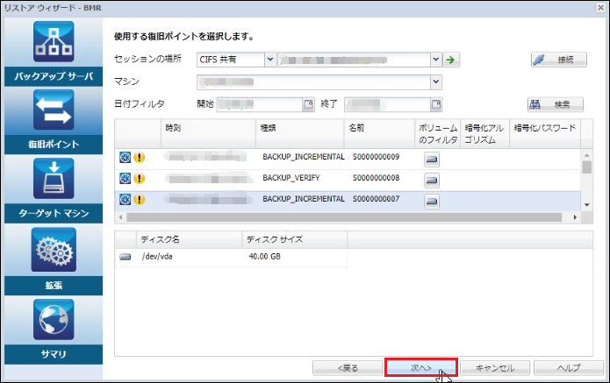The image size is (610, 383).
Task: Click the ボリュームのフィルタ column header
Action: [438, 133]
